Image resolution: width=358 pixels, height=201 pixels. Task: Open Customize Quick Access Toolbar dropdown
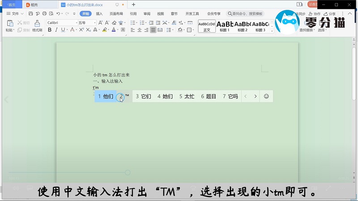click(74, 14)
